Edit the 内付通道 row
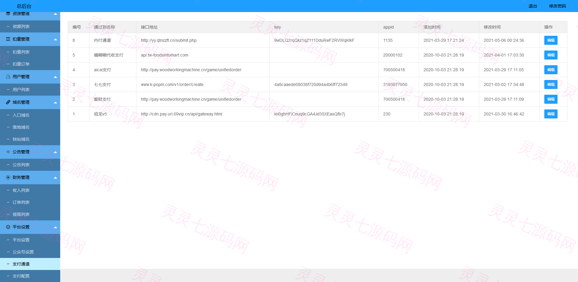The height and width of the screenshot is (282, 578). [x=551, y=40]
